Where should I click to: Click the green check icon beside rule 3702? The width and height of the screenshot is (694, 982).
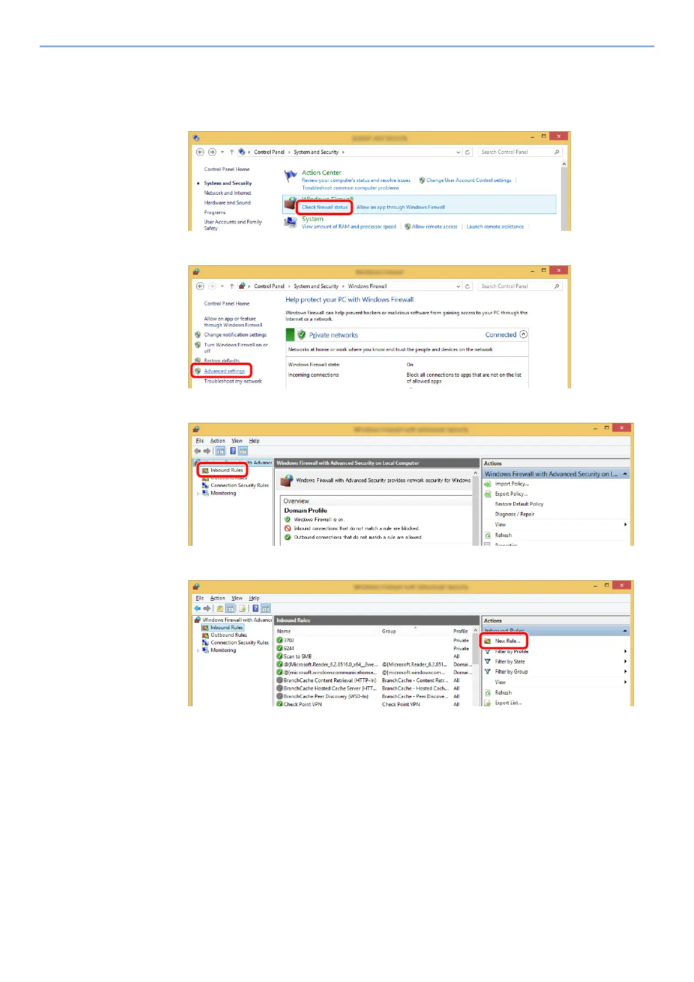pos(279,640)
